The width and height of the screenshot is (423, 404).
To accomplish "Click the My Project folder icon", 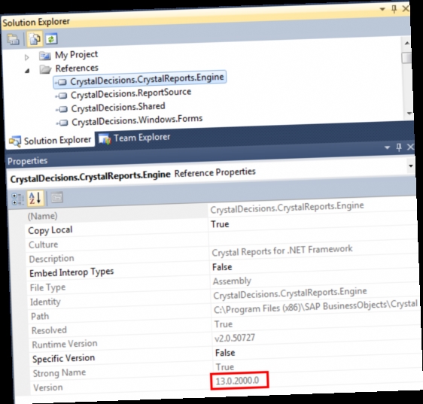I will [x=44, y=56].
